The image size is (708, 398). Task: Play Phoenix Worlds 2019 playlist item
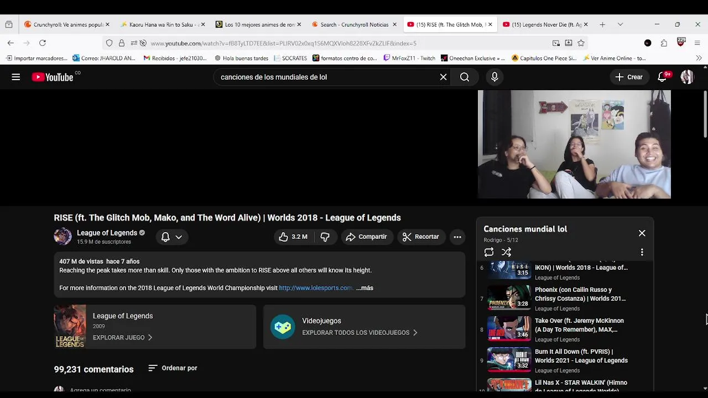tap(564, 299)
